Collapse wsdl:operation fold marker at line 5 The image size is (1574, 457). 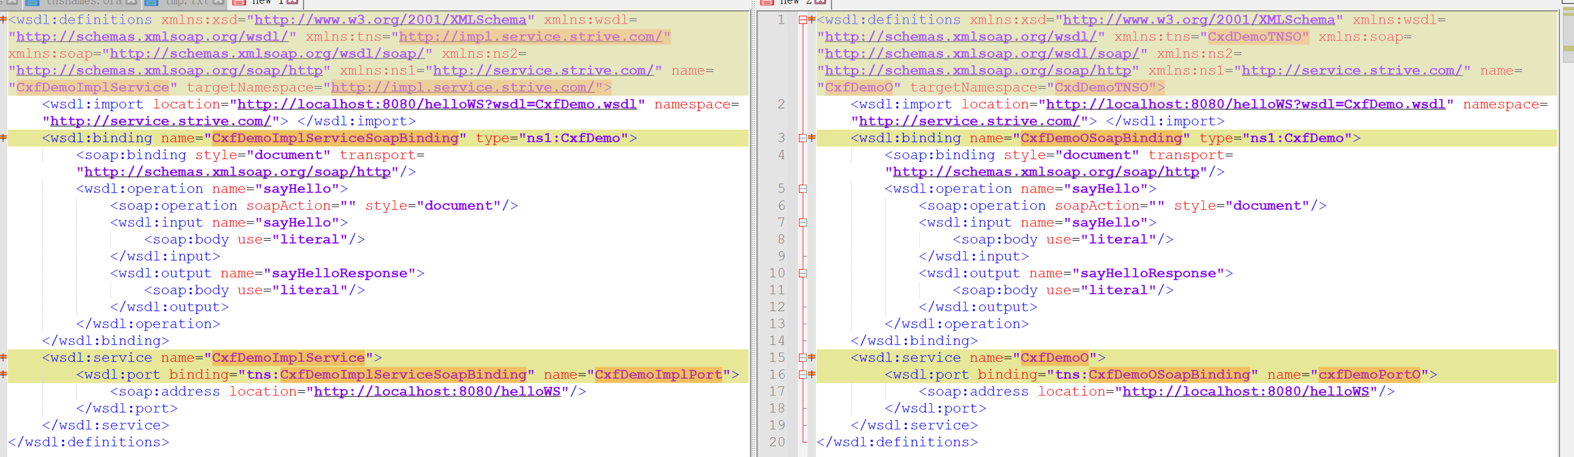click(802, 189)
